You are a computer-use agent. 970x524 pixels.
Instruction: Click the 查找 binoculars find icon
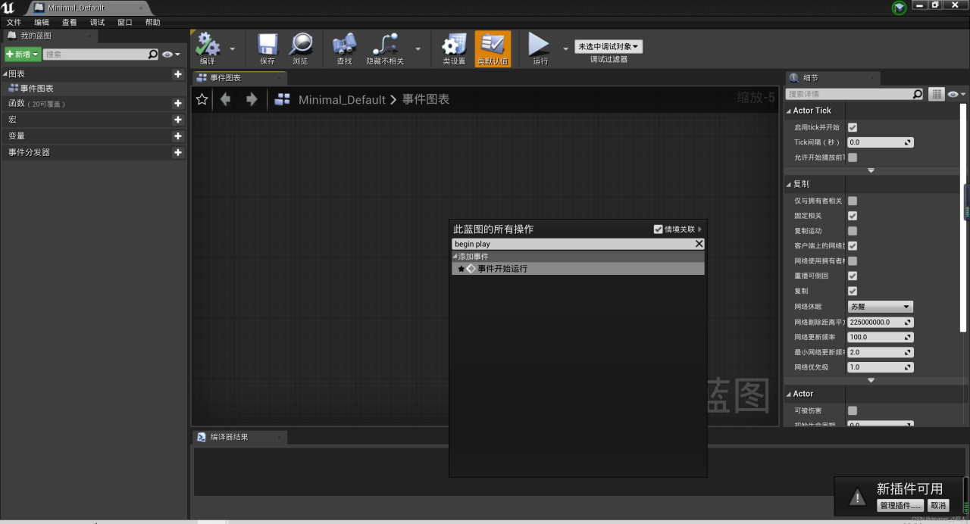tap(344, 45)
